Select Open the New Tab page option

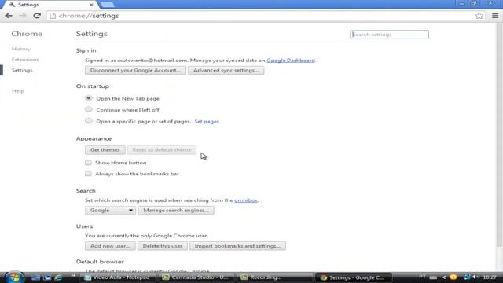[x=89, y=98]
